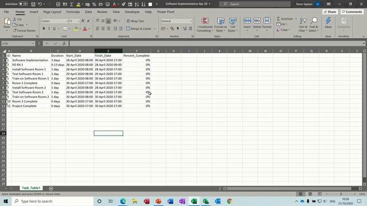367x206 pixels.
Task: Switch to Page Layout view
Action: coord(310,194)
